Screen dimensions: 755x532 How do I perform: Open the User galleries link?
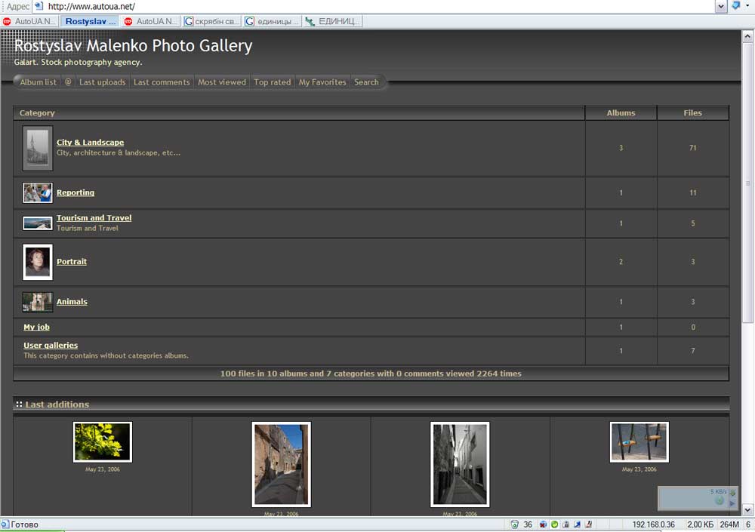click(51, 346)
